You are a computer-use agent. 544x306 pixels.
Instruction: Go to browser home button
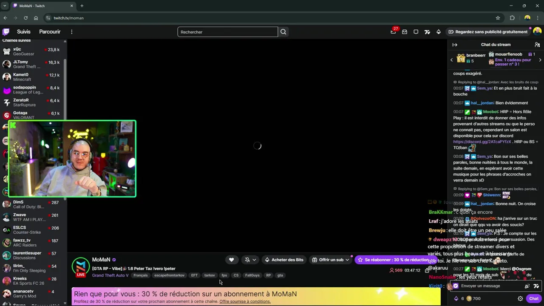pyautogui.click(x=36, y=18)
